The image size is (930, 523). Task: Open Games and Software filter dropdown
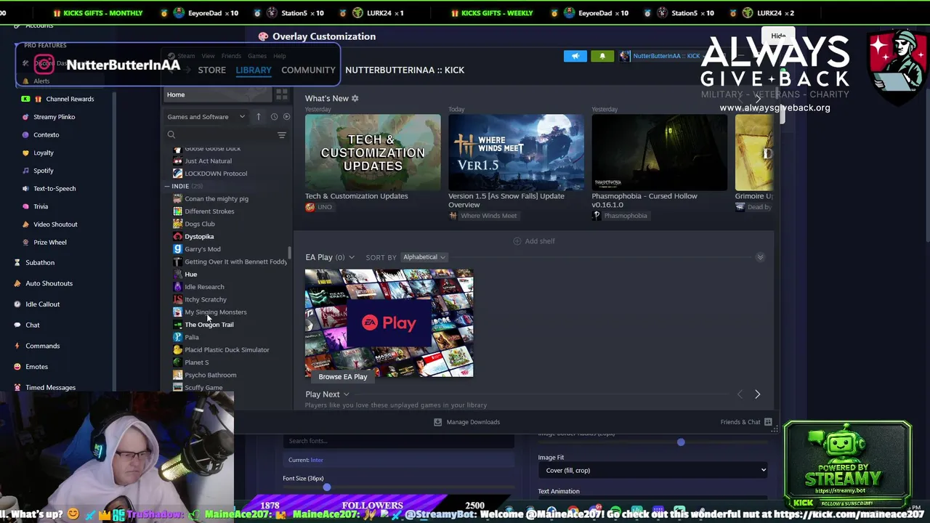[206, 117]
